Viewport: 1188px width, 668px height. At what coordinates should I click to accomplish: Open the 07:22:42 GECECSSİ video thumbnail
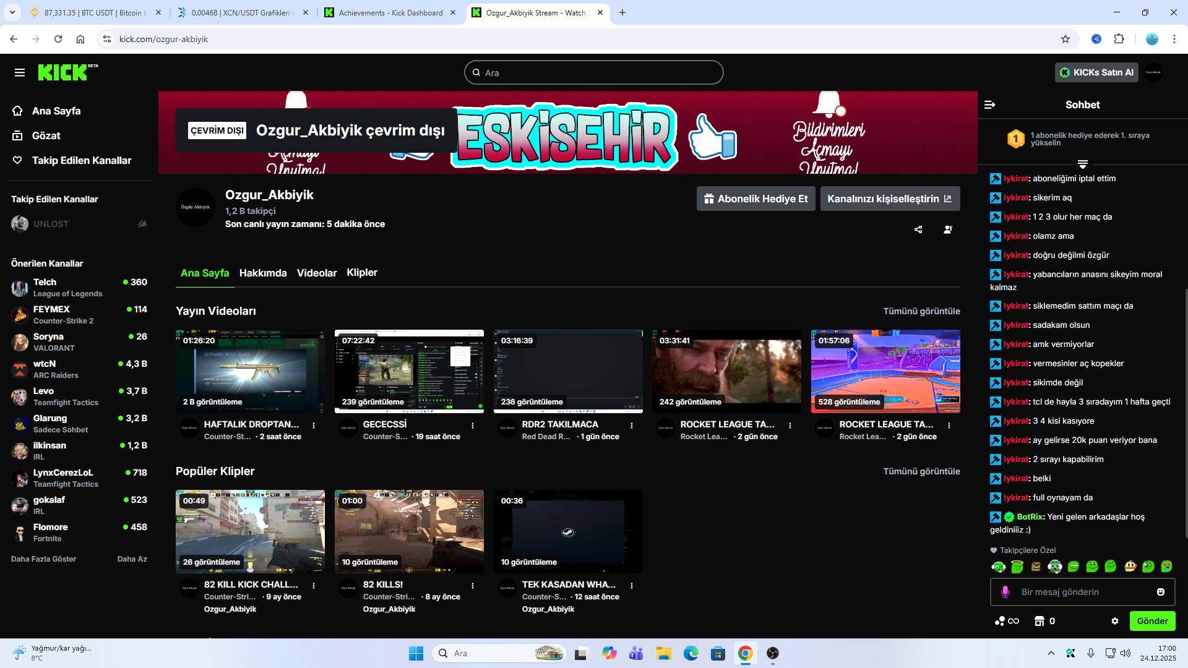click(409, 371)
